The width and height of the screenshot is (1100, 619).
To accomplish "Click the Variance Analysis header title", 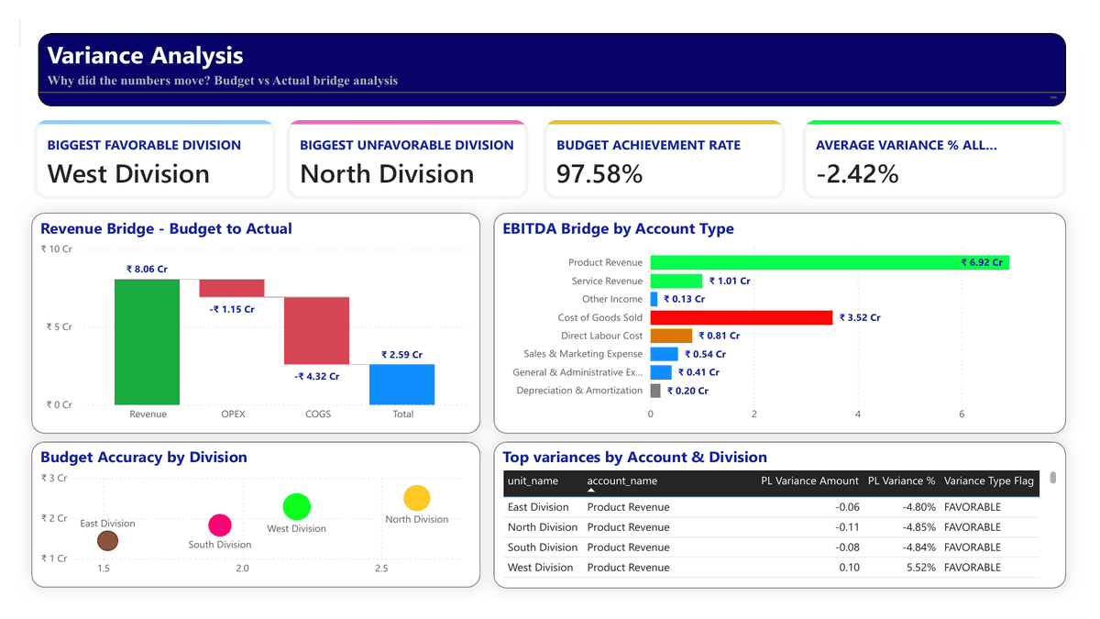I will click(145, 56).
